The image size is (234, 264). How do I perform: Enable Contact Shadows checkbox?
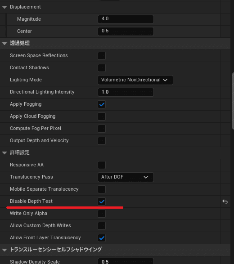click(102, 68)
